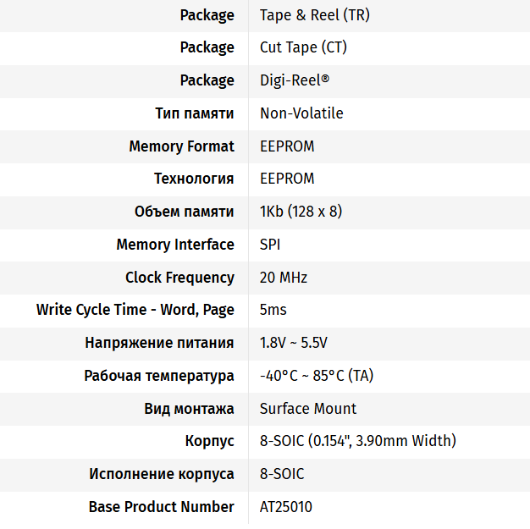Click "Write Cycle Time - Word, Page" label
530x529 pixels.
135,310
